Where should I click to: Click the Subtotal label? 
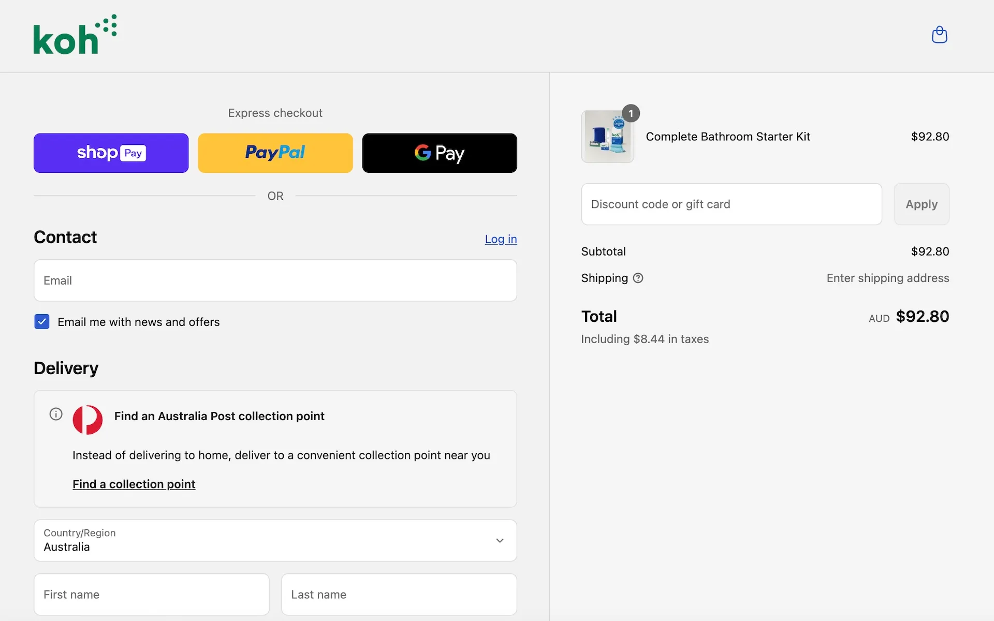[603, 252]
